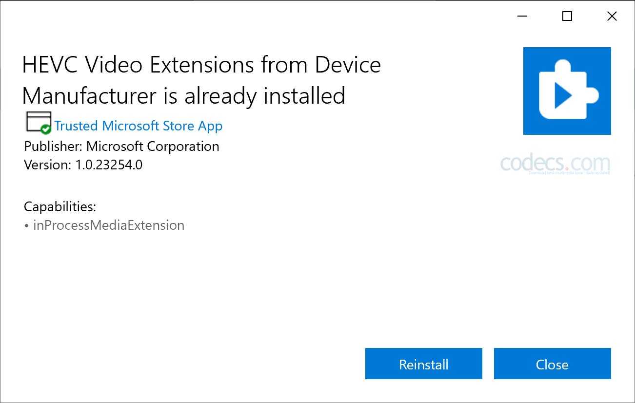Select the inProcessMediaExtension capability entry
Viewport: 635px width, 403px height.
108,225
